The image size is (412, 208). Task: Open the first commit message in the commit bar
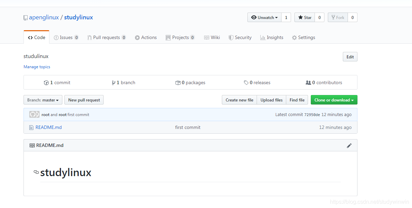pos(78,115)
